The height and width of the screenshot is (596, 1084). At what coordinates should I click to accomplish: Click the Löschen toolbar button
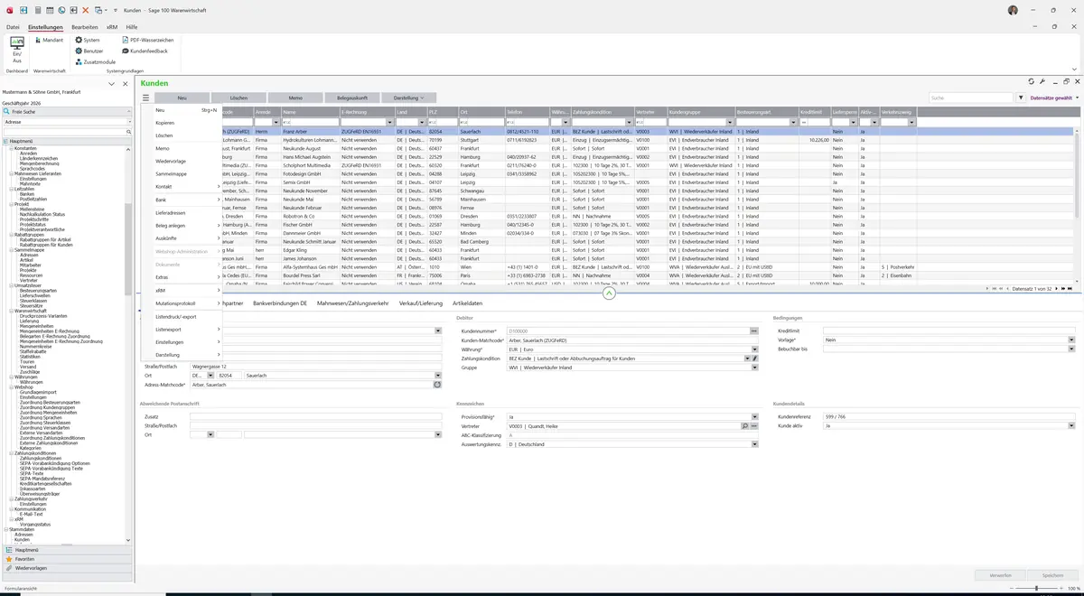click(238, 98)
